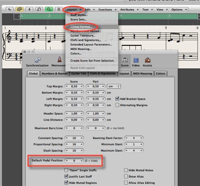Increase Score Bottom Margin value
200x186 pixels.
point(82,93)
